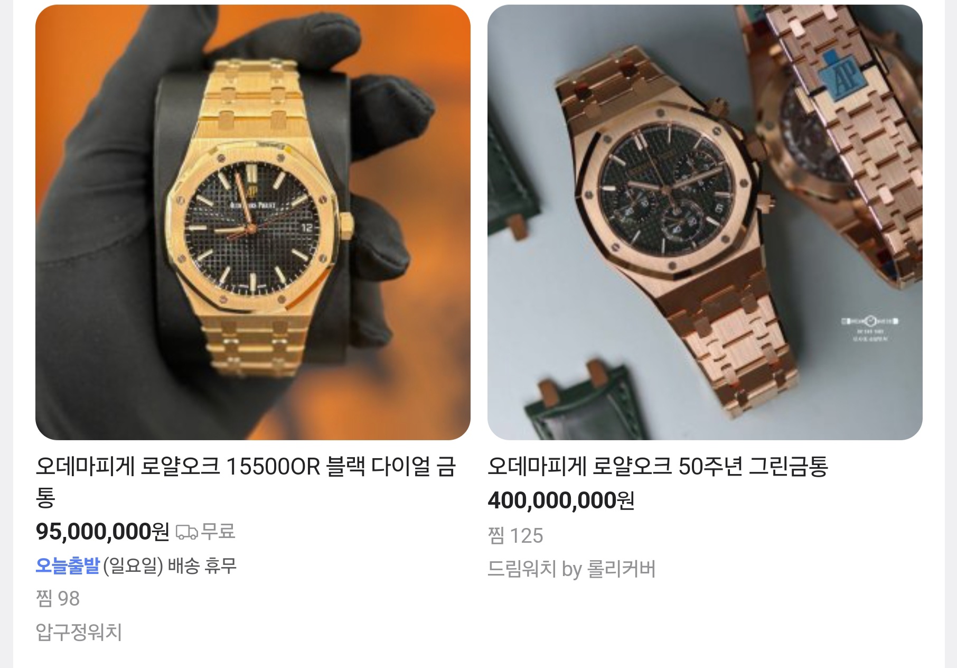Open the 로얄오크 50주년 그린금통 listing title
957x668 pixels.
pyautogui.click(x=658, y=466)
